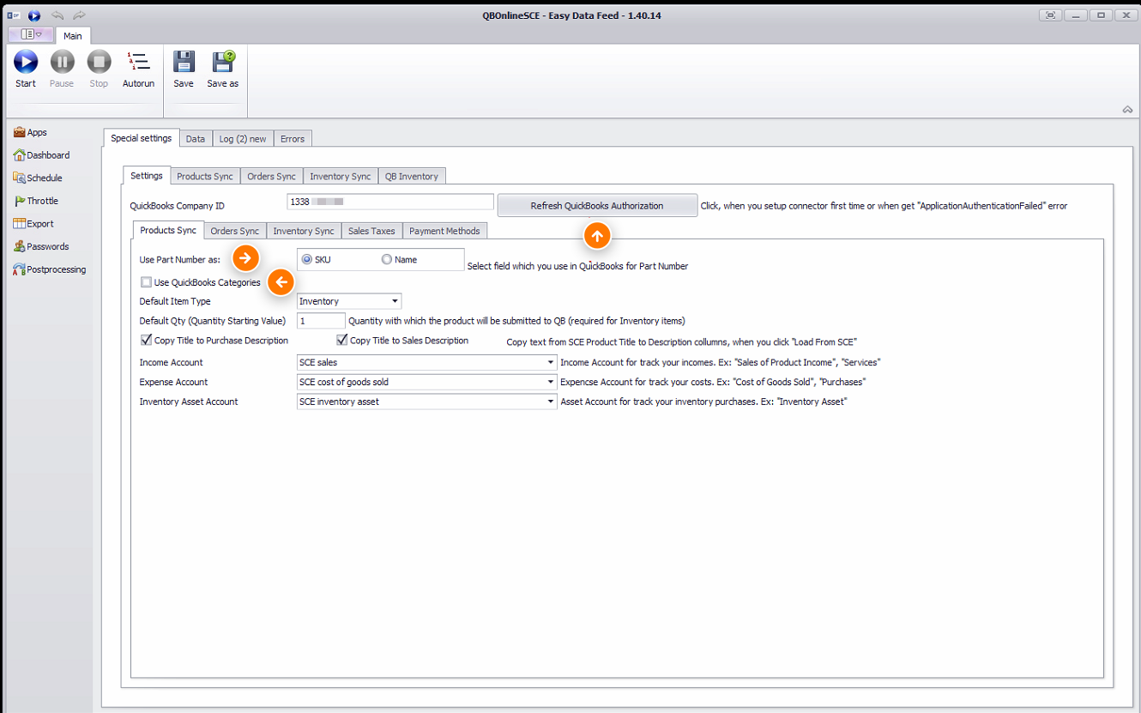Select the inner Orders Sync sub-tab

click(235, 232)
